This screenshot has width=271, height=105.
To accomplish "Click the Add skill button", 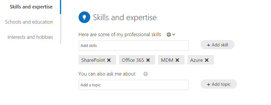I will [x=217, y=45].
